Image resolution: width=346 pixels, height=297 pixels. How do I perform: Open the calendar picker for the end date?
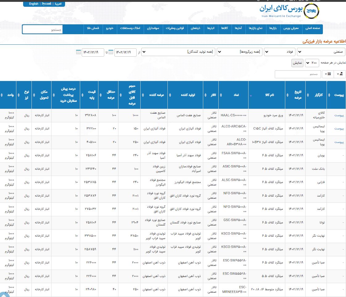point(78,52)
